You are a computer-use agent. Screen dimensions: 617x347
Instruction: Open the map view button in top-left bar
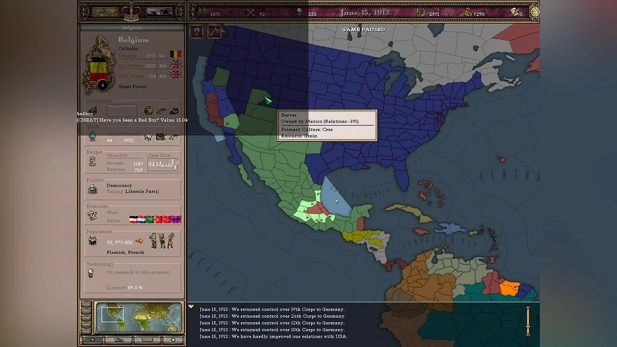[105, 12]
